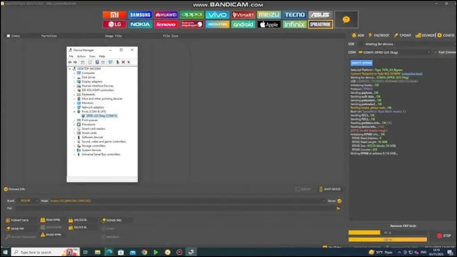Open Chrome from the taskbar

click(144, 252)
